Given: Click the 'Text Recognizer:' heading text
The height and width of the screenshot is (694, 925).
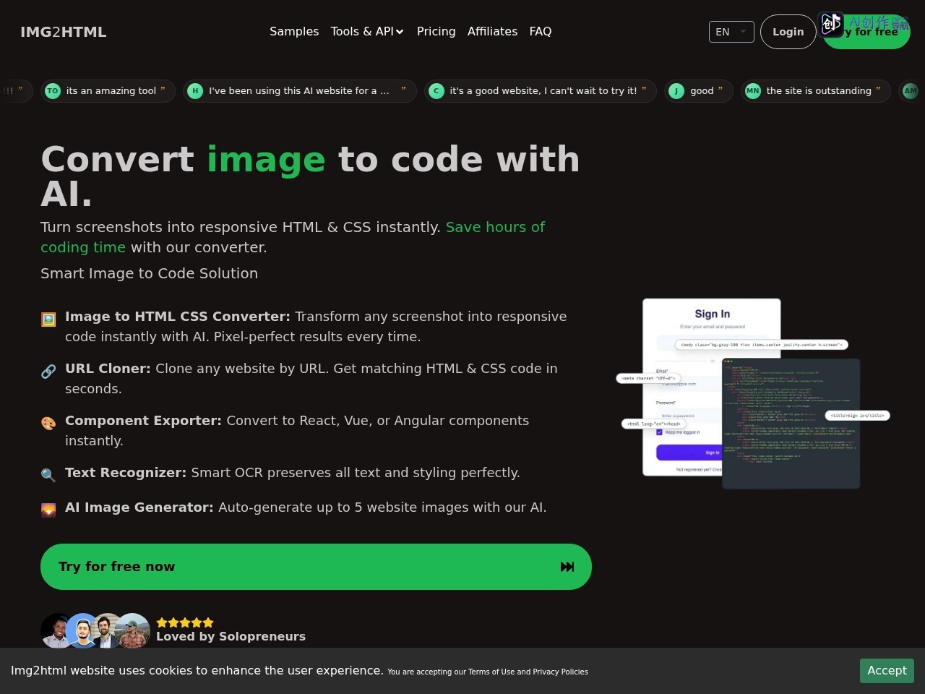Looking at the screenshot, I should pos(126,473).
